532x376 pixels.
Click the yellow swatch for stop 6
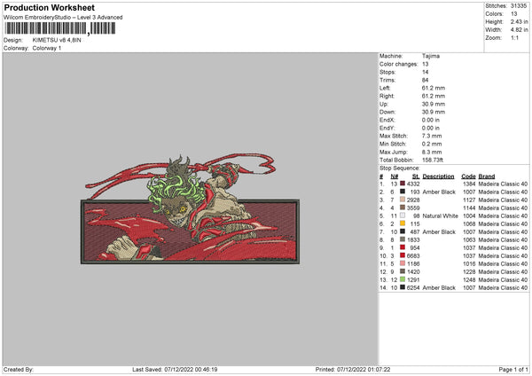pyautogui.click(x=403, y=223)
